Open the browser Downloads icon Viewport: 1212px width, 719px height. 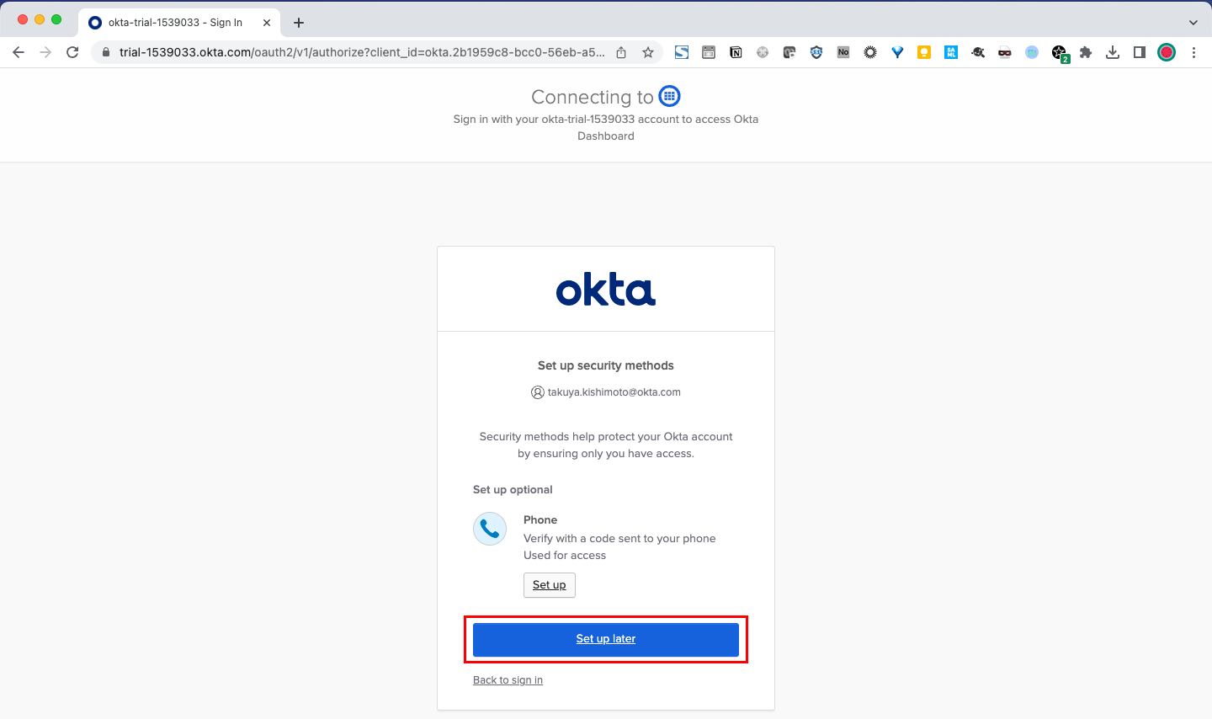1113,52
